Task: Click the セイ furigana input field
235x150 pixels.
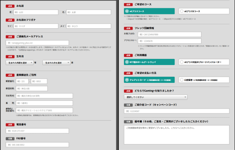Action: 36,26
